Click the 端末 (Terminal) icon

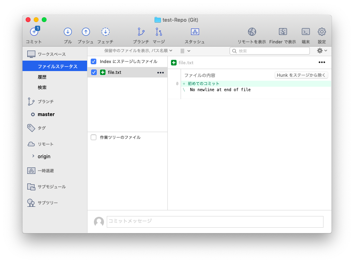(x=305, y=32)
